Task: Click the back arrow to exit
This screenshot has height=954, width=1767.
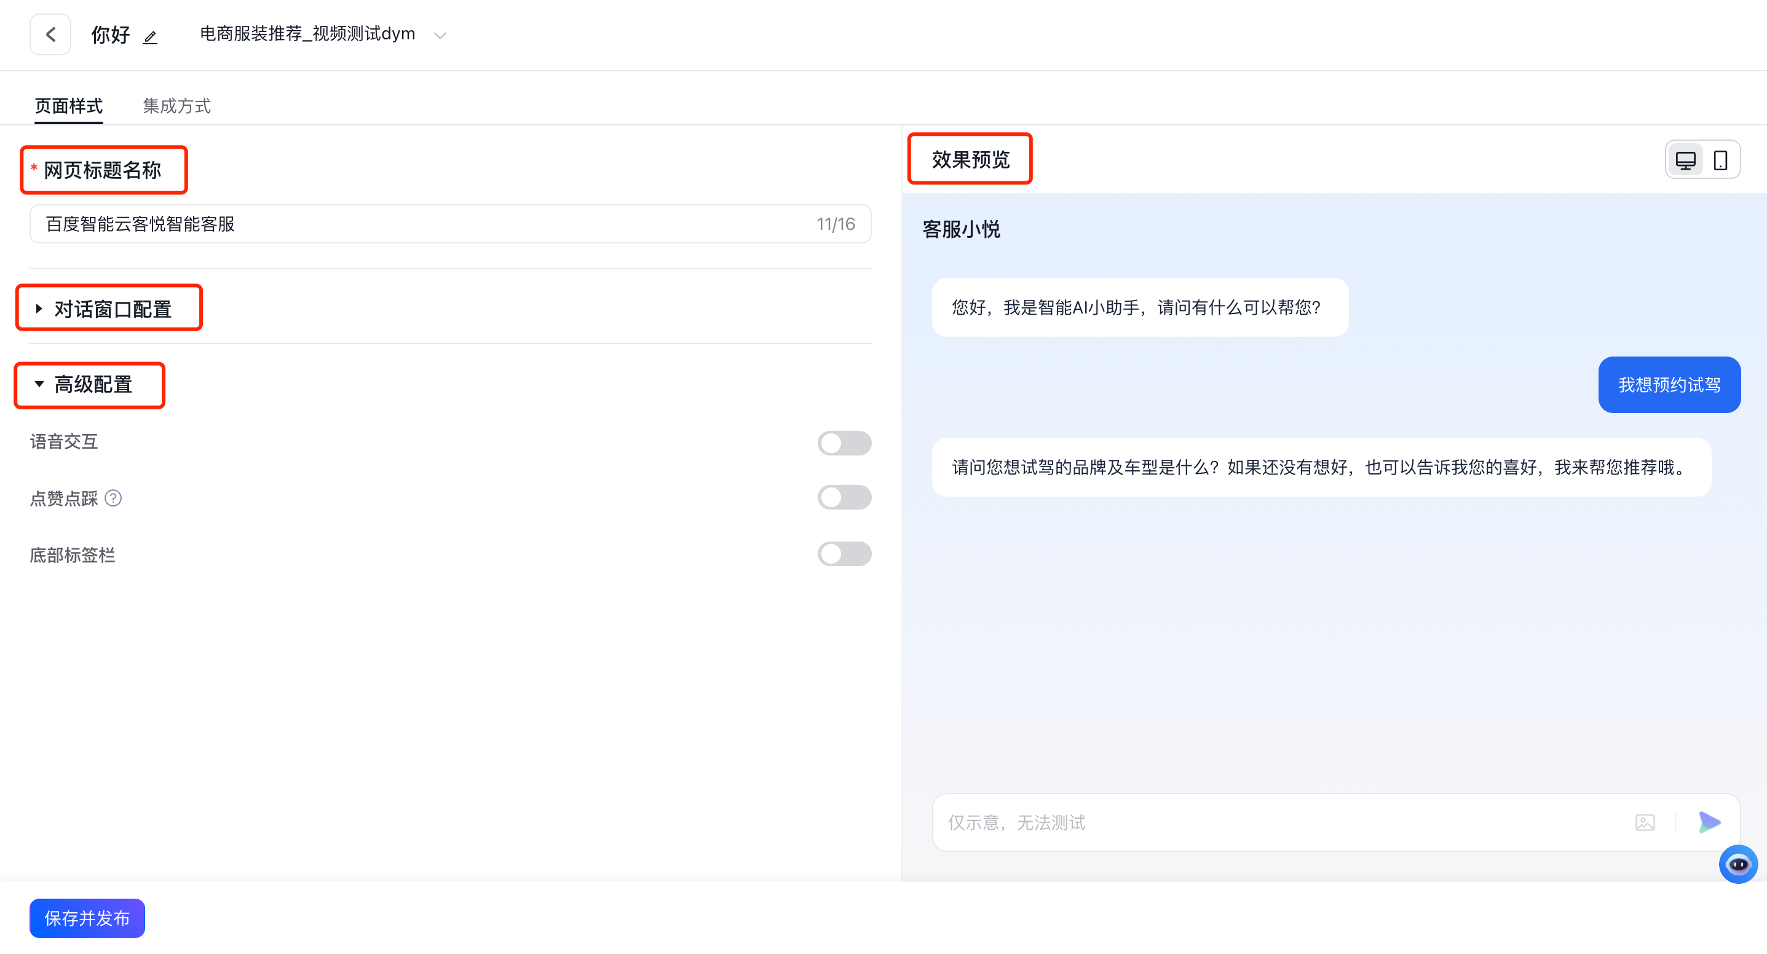Action: [x=50, y=34]
